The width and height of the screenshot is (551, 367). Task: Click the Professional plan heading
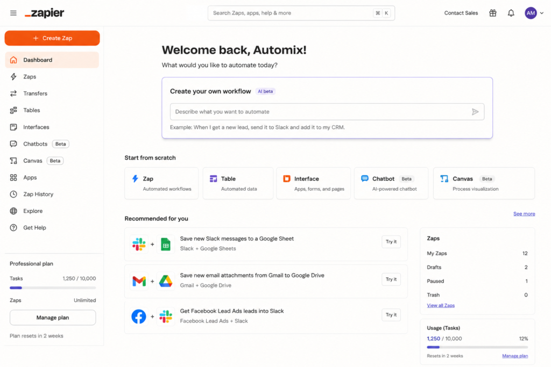(x=31, y=263)
